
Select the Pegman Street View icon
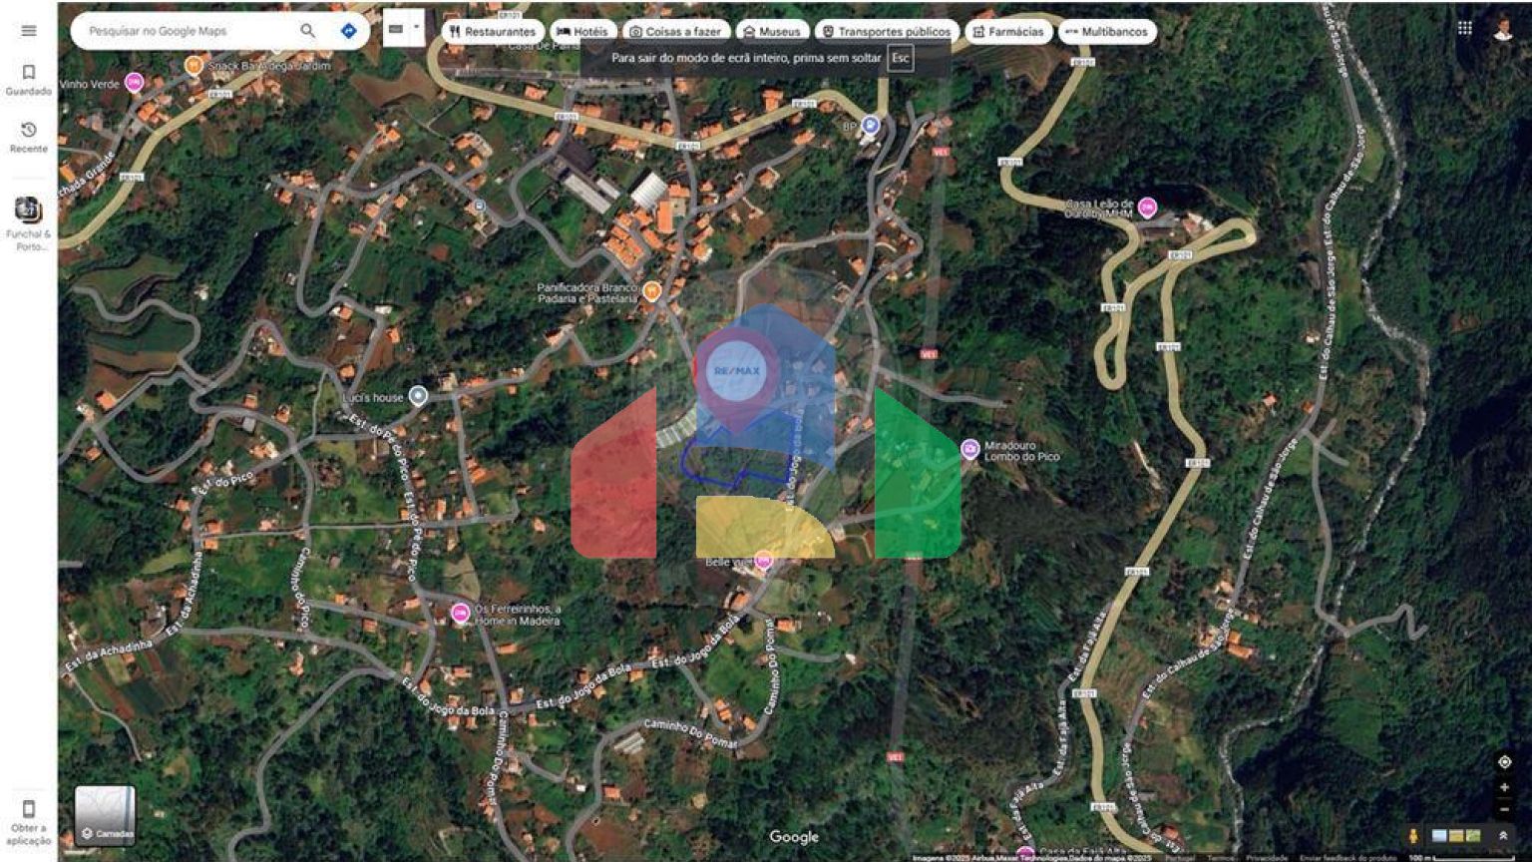tap(1414, 836)
